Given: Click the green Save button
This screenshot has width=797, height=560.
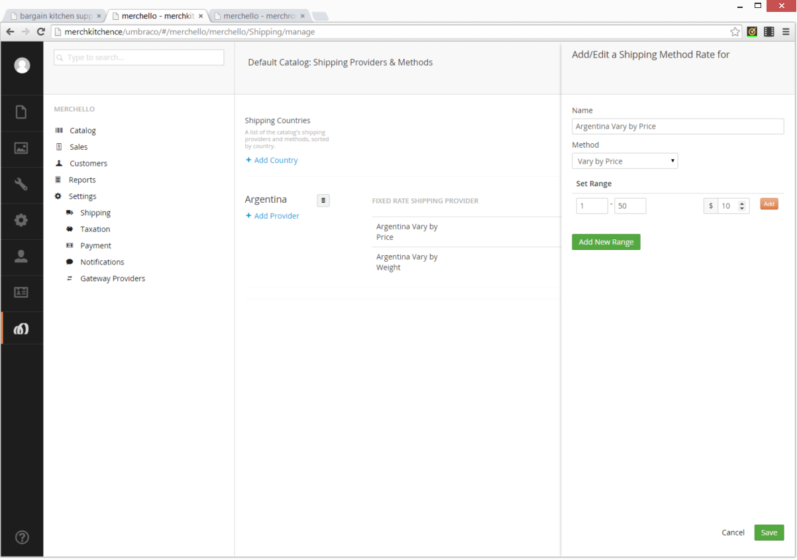Looking at the screenshot, I should coord(769,533).
